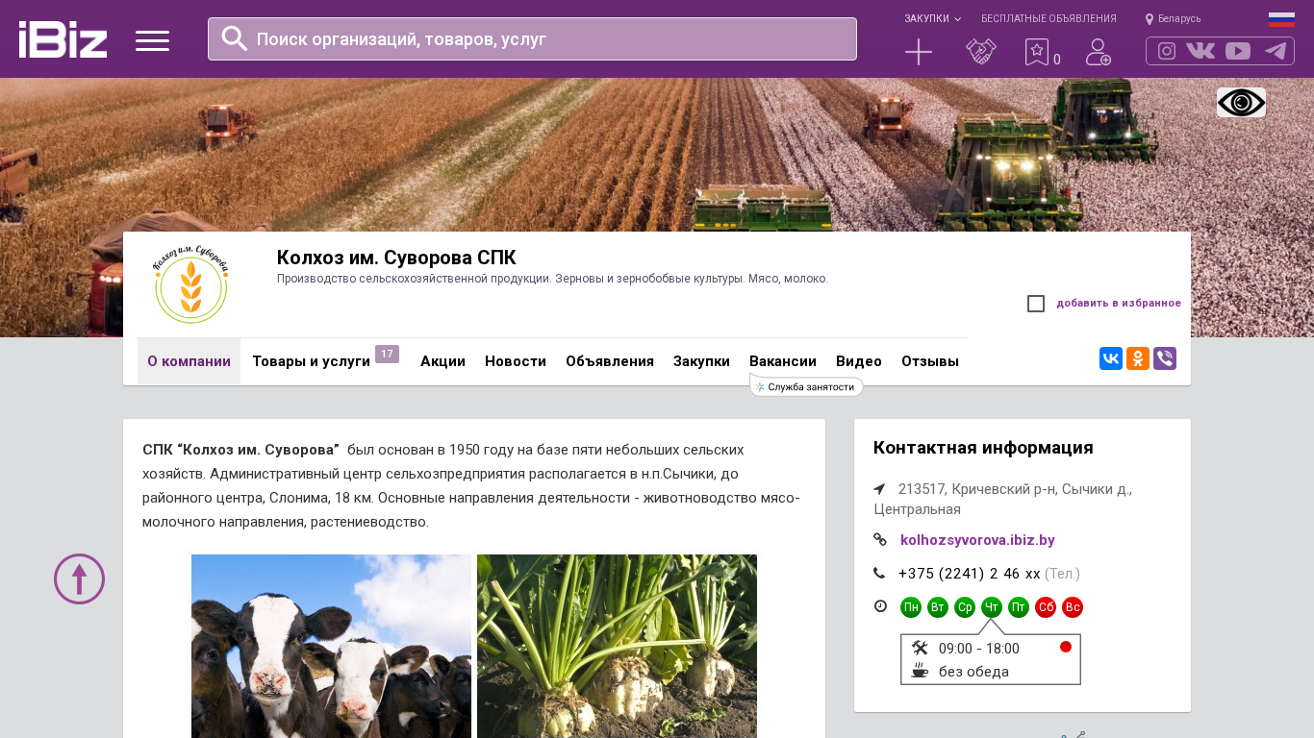
Task: Click the plus add icon in header
Action: tap(919, 52)
